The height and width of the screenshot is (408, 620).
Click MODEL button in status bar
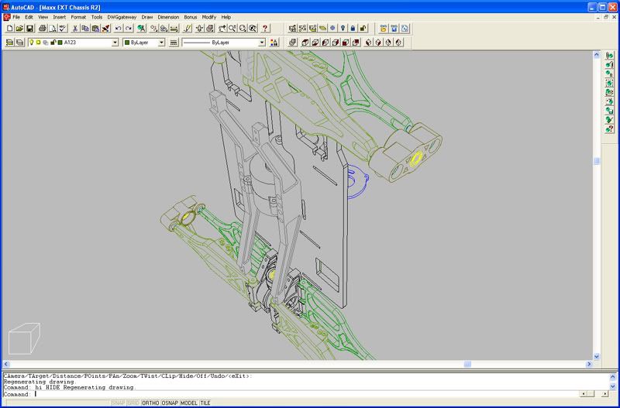click(189, 403)
